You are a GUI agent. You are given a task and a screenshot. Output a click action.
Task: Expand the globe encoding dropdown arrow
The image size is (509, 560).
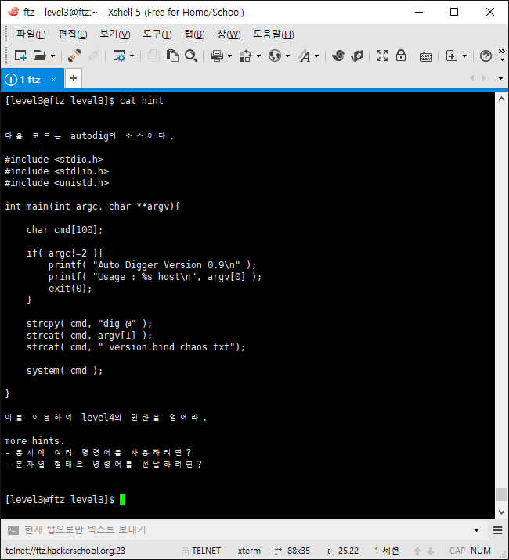pos(287,56)
